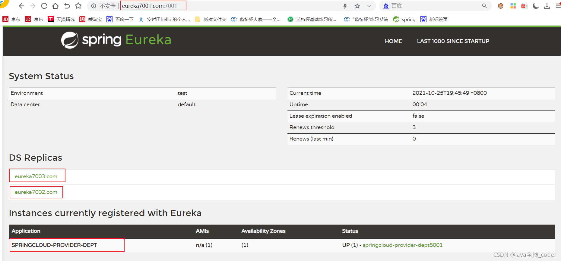
Task: Click the Uptime value 00:04
Action: (x=420, y=104)
